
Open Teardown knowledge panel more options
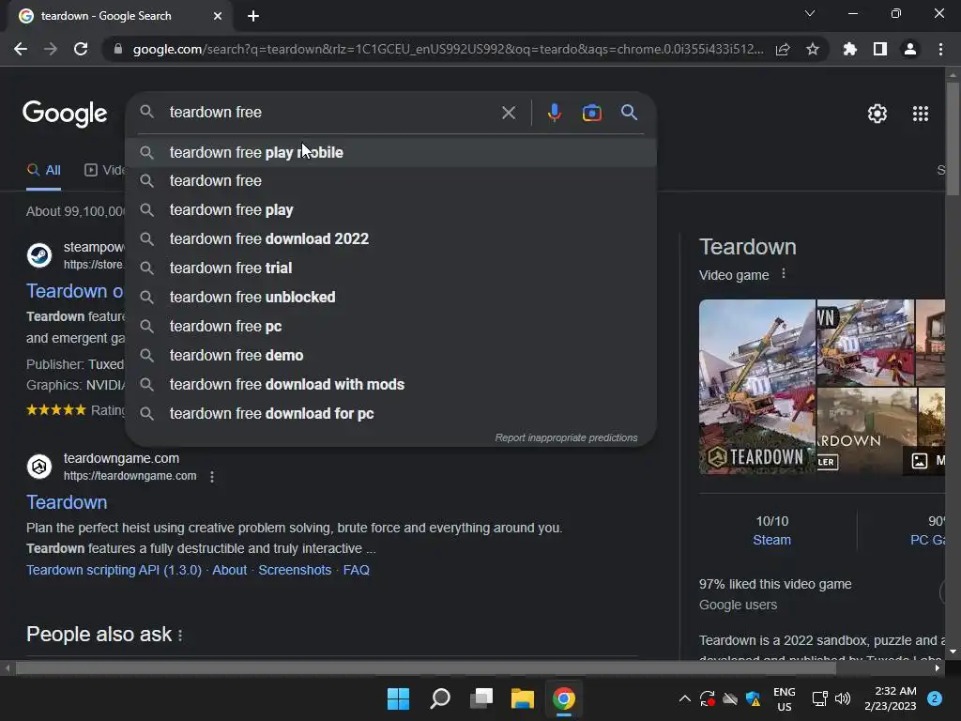(784, 274)
